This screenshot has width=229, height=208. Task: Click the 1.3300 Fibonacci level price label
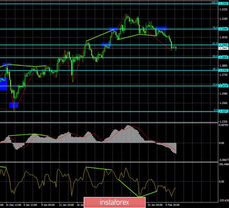pos(223,3)
